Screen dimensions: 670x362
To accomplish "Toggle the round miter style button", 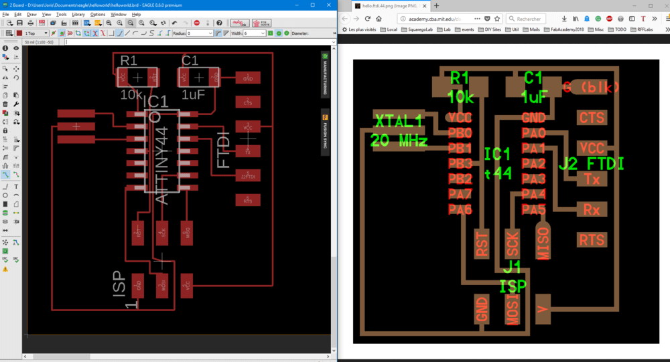I will (x=218, y=33).
